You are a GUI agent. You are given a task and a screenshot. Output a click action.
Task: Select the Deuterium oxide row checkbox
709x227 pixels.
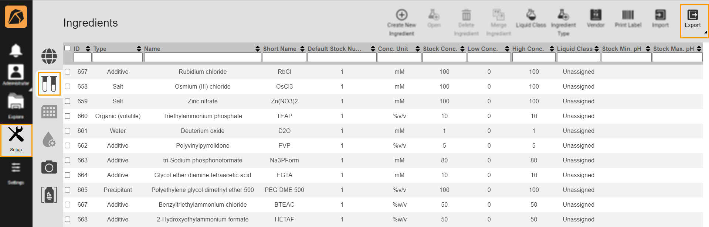pos(68,131)
